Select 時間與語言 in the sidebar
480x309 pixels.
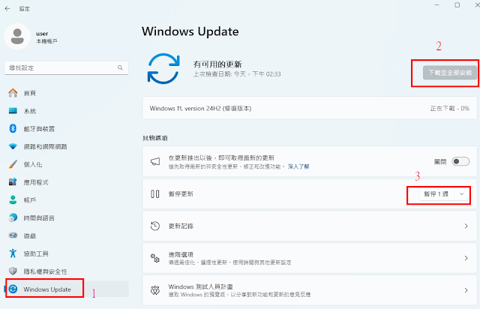pyautogui.click(x=67, y=217)
